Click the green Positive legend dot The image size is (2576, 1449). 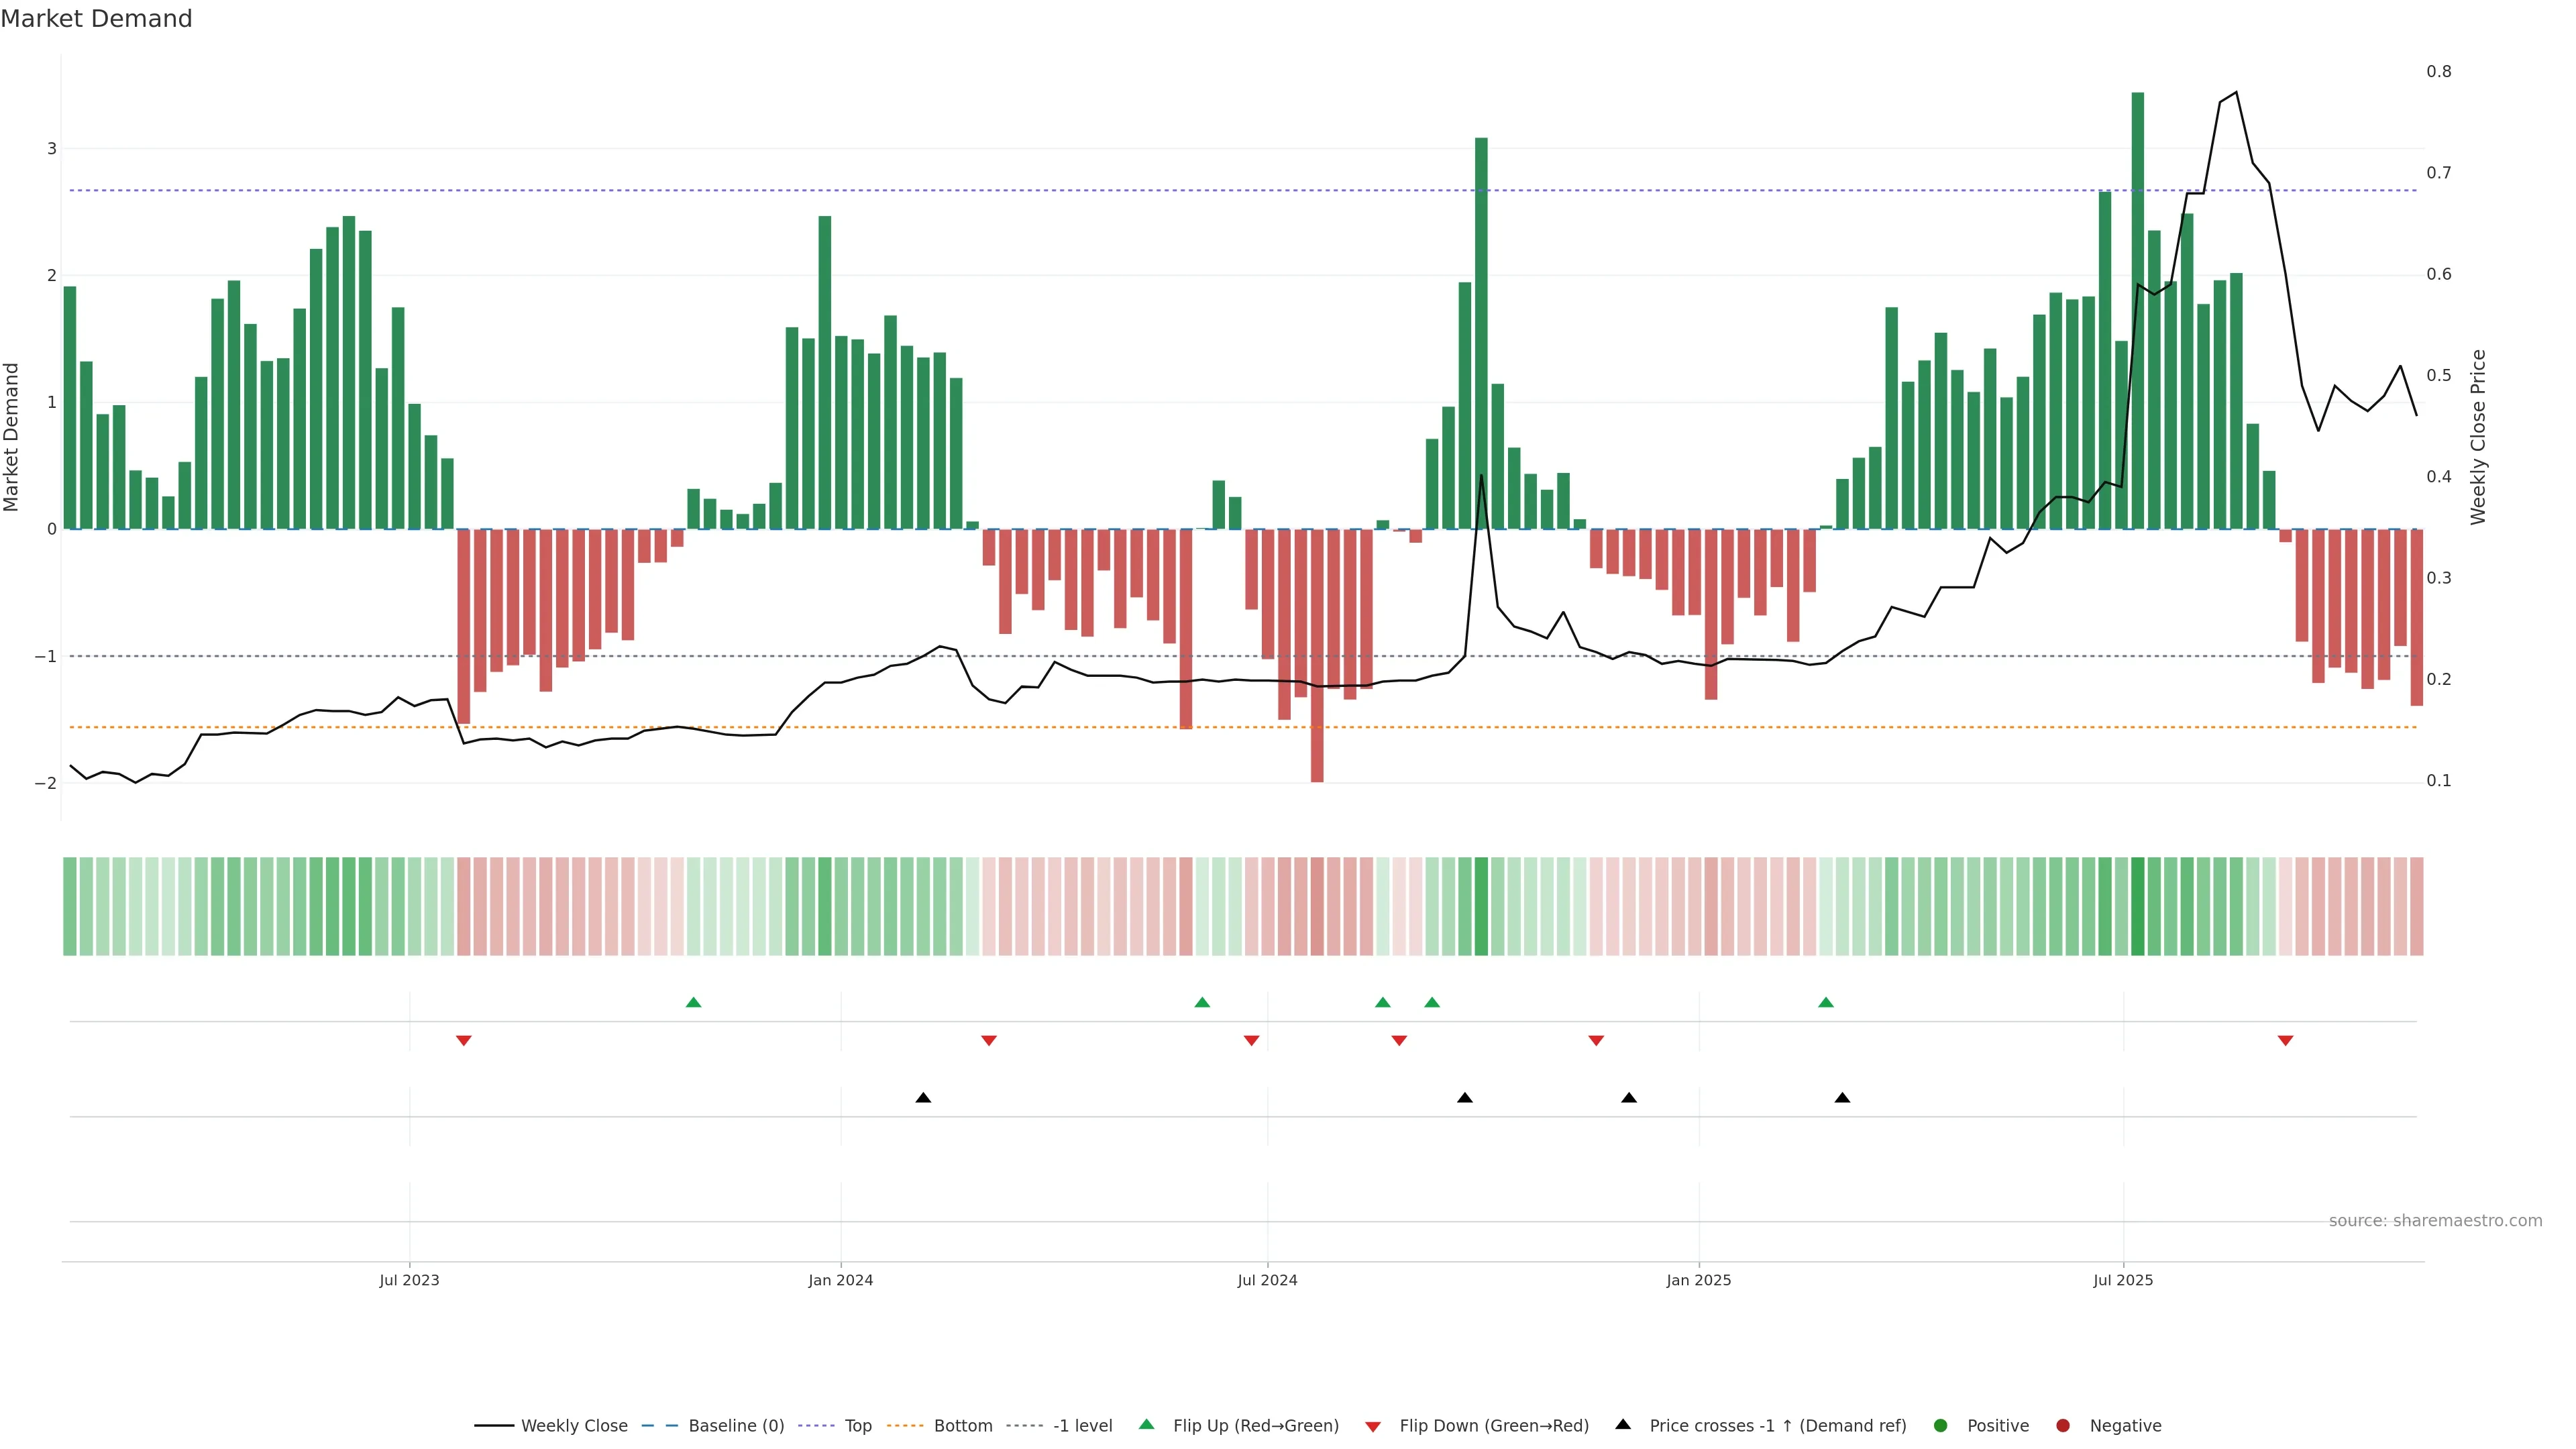pos(1941,1425)
